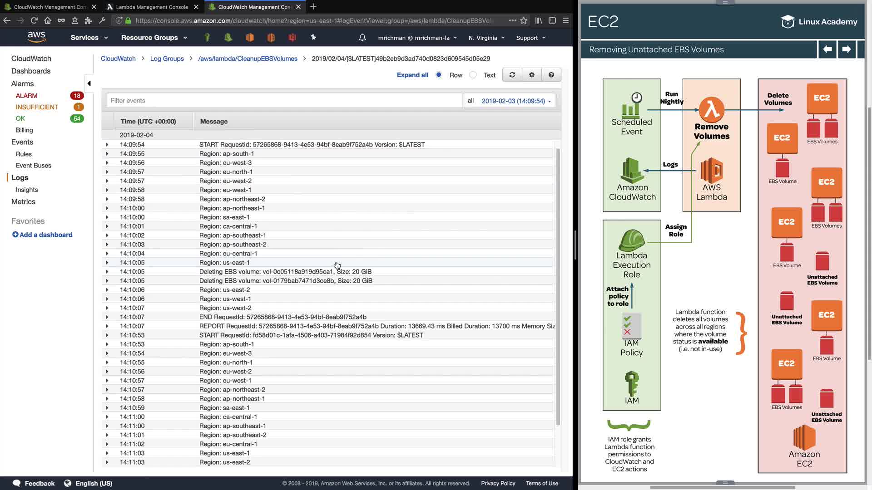Image resolution: width=872 pixels, height=490 pixels.
Task: Go to the previous slide using the left arrow
Action: point(827,49)
